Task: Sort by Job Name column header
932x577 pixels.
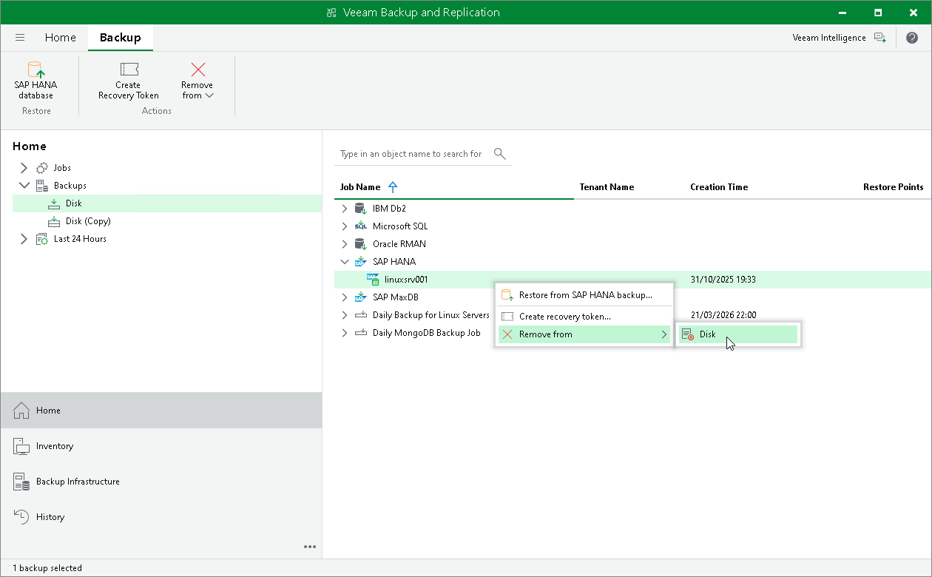Action: coord(359,187)
